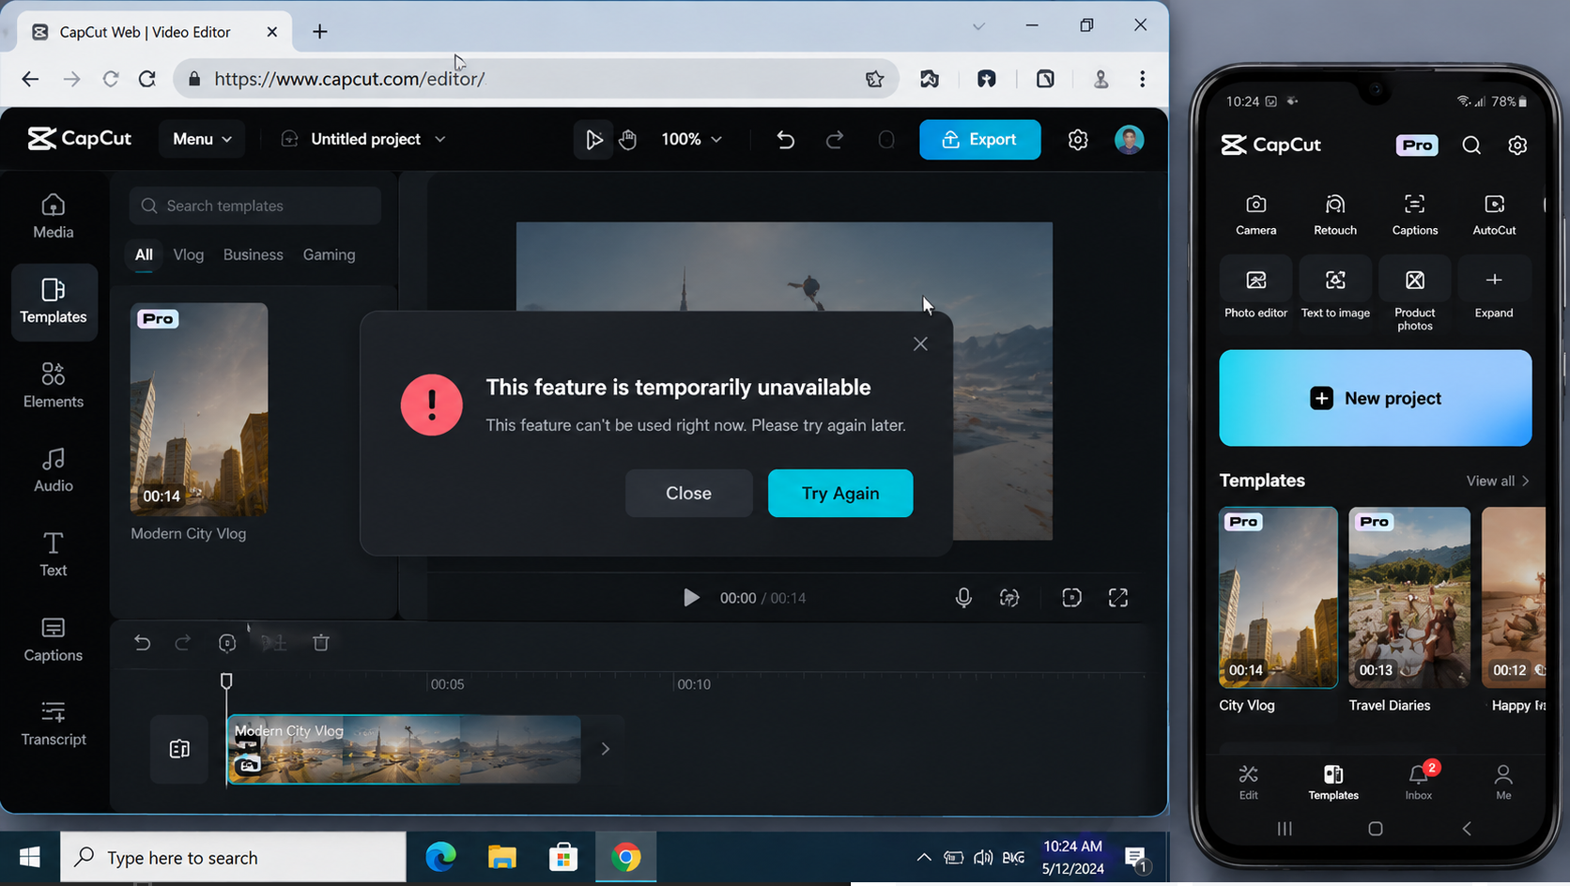Open phone app settings gear
The image size is (1570, 886).
[x=1517, y=145]
